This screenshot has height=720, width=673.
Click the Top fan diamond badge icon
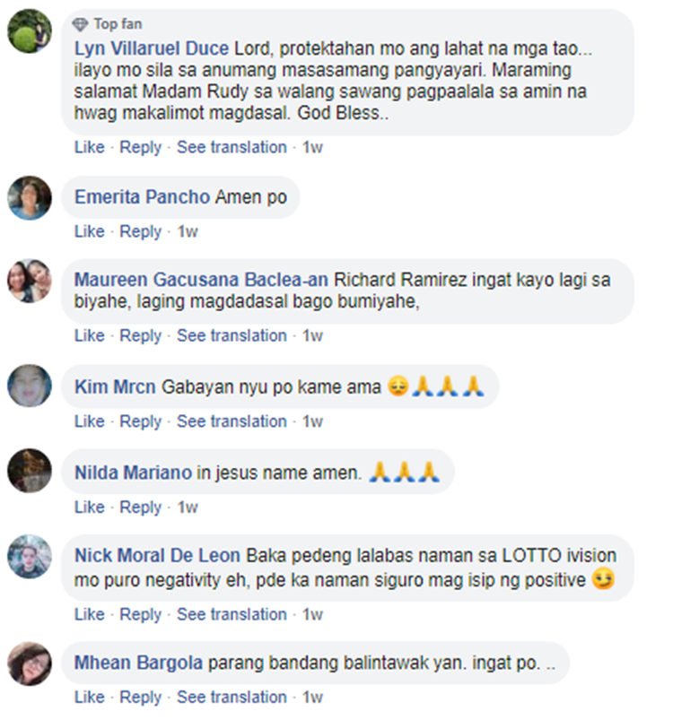point(80,24)
